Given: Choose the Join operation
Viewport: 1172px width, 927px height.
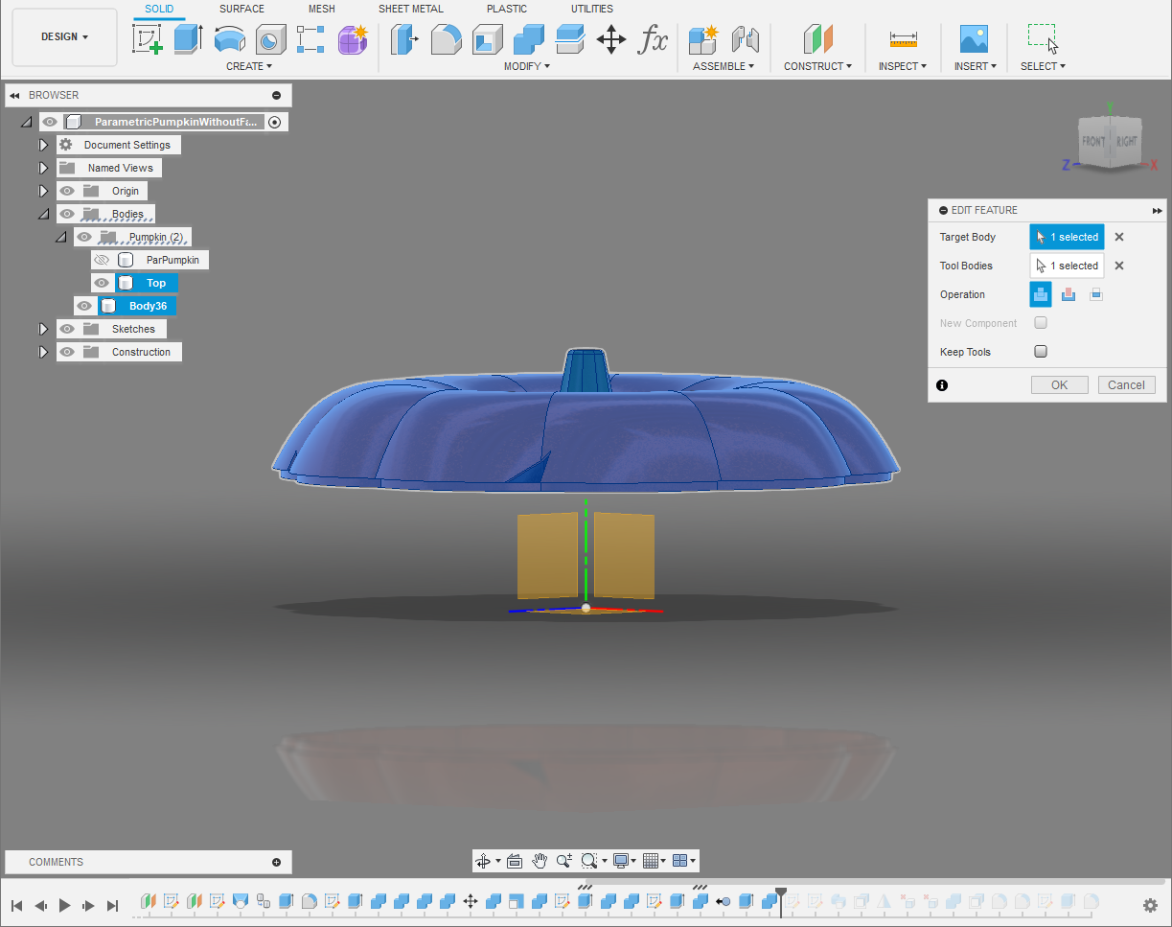Looking at the screenshot, I should [x=1041, y=294].
